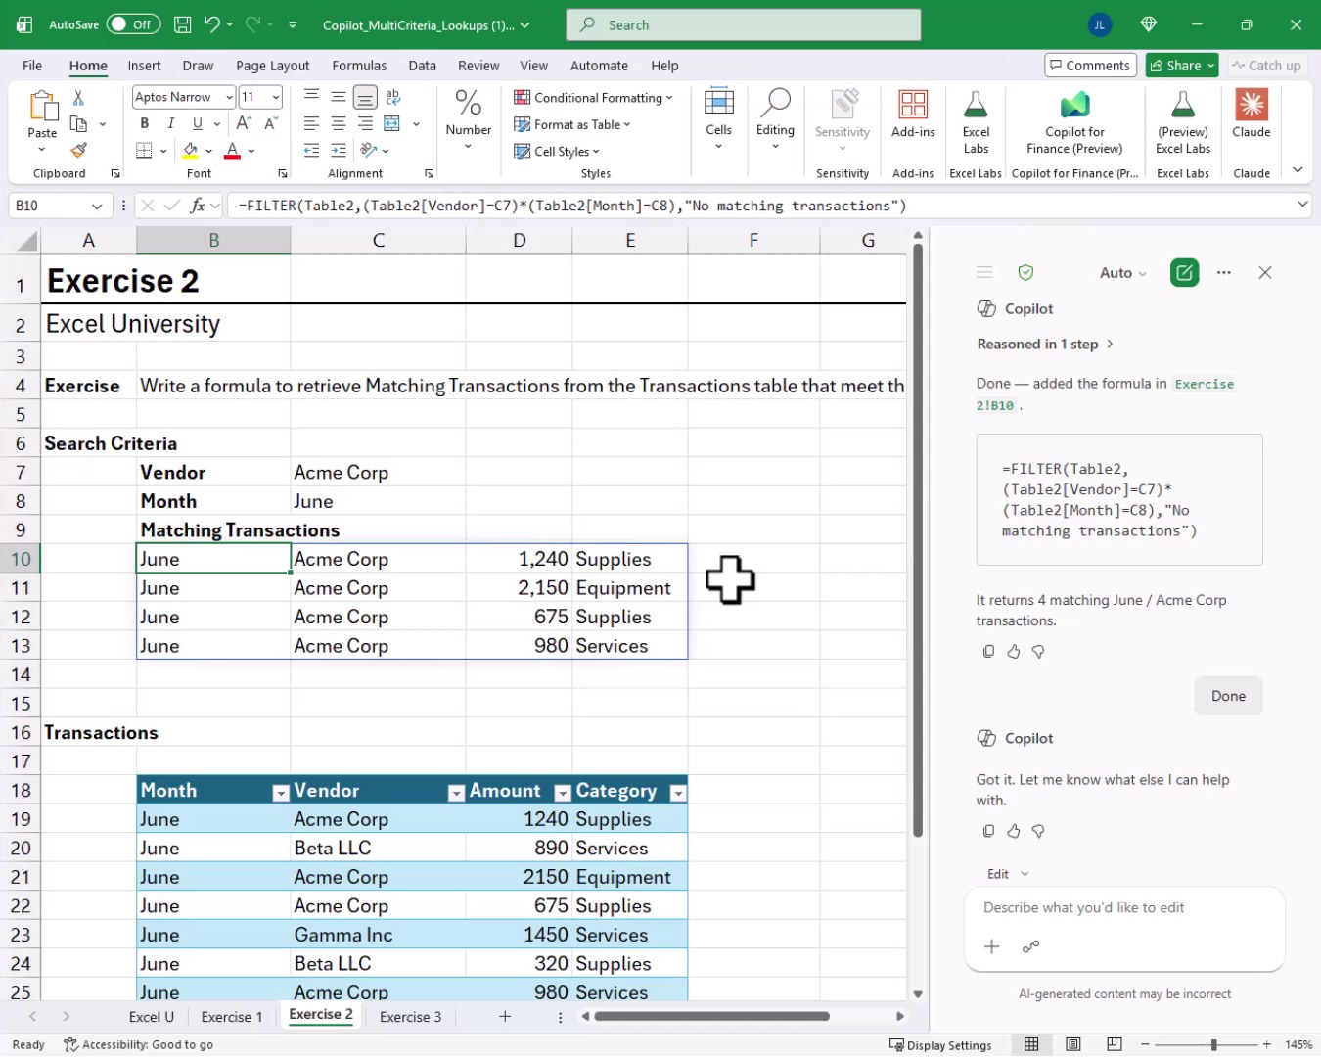Click Undo arrow in title bar
The image size is (1321, 1057).
point(211,24)
